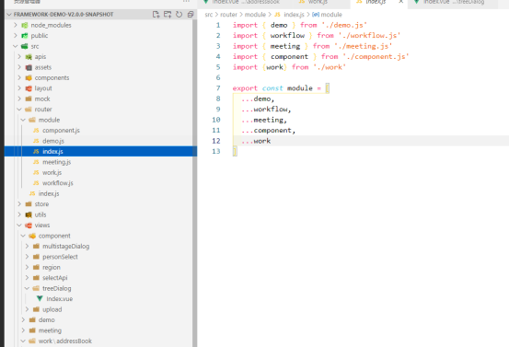Click the assets folder icon
Image resolution: width=509 pixels, height=347 pixels.
coord(29,67)
